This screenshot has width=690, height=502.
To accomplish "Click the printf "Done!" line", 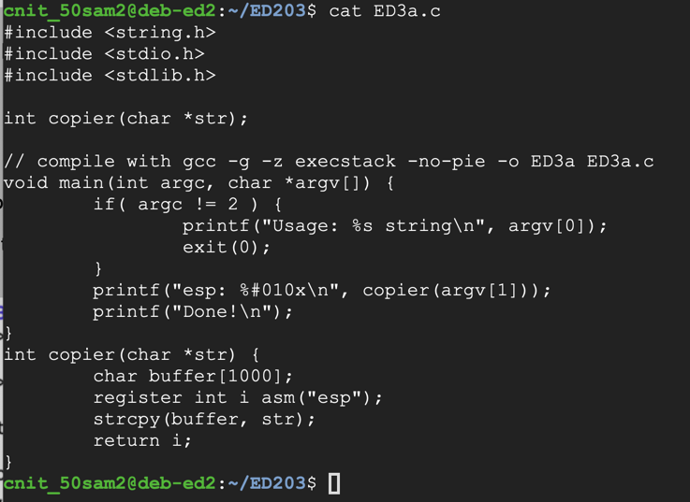I will 193,312.
